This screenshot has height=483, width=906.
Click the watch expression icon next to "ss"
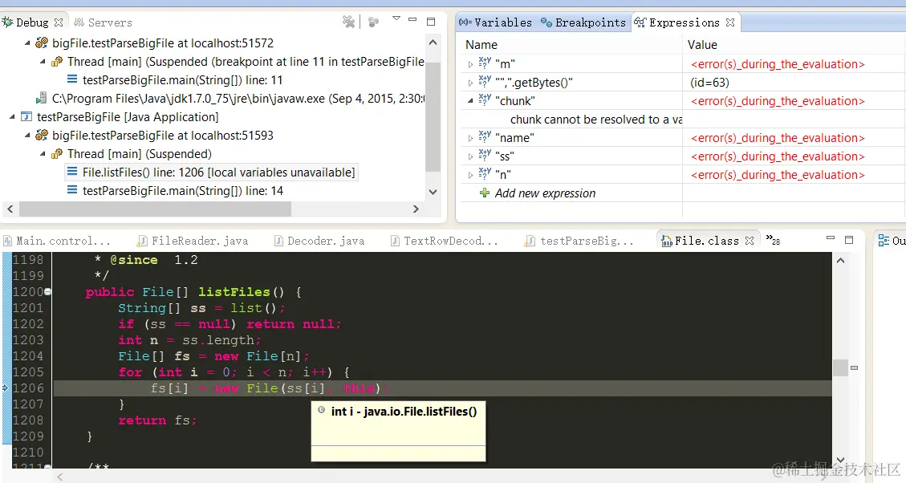[485, 156]
